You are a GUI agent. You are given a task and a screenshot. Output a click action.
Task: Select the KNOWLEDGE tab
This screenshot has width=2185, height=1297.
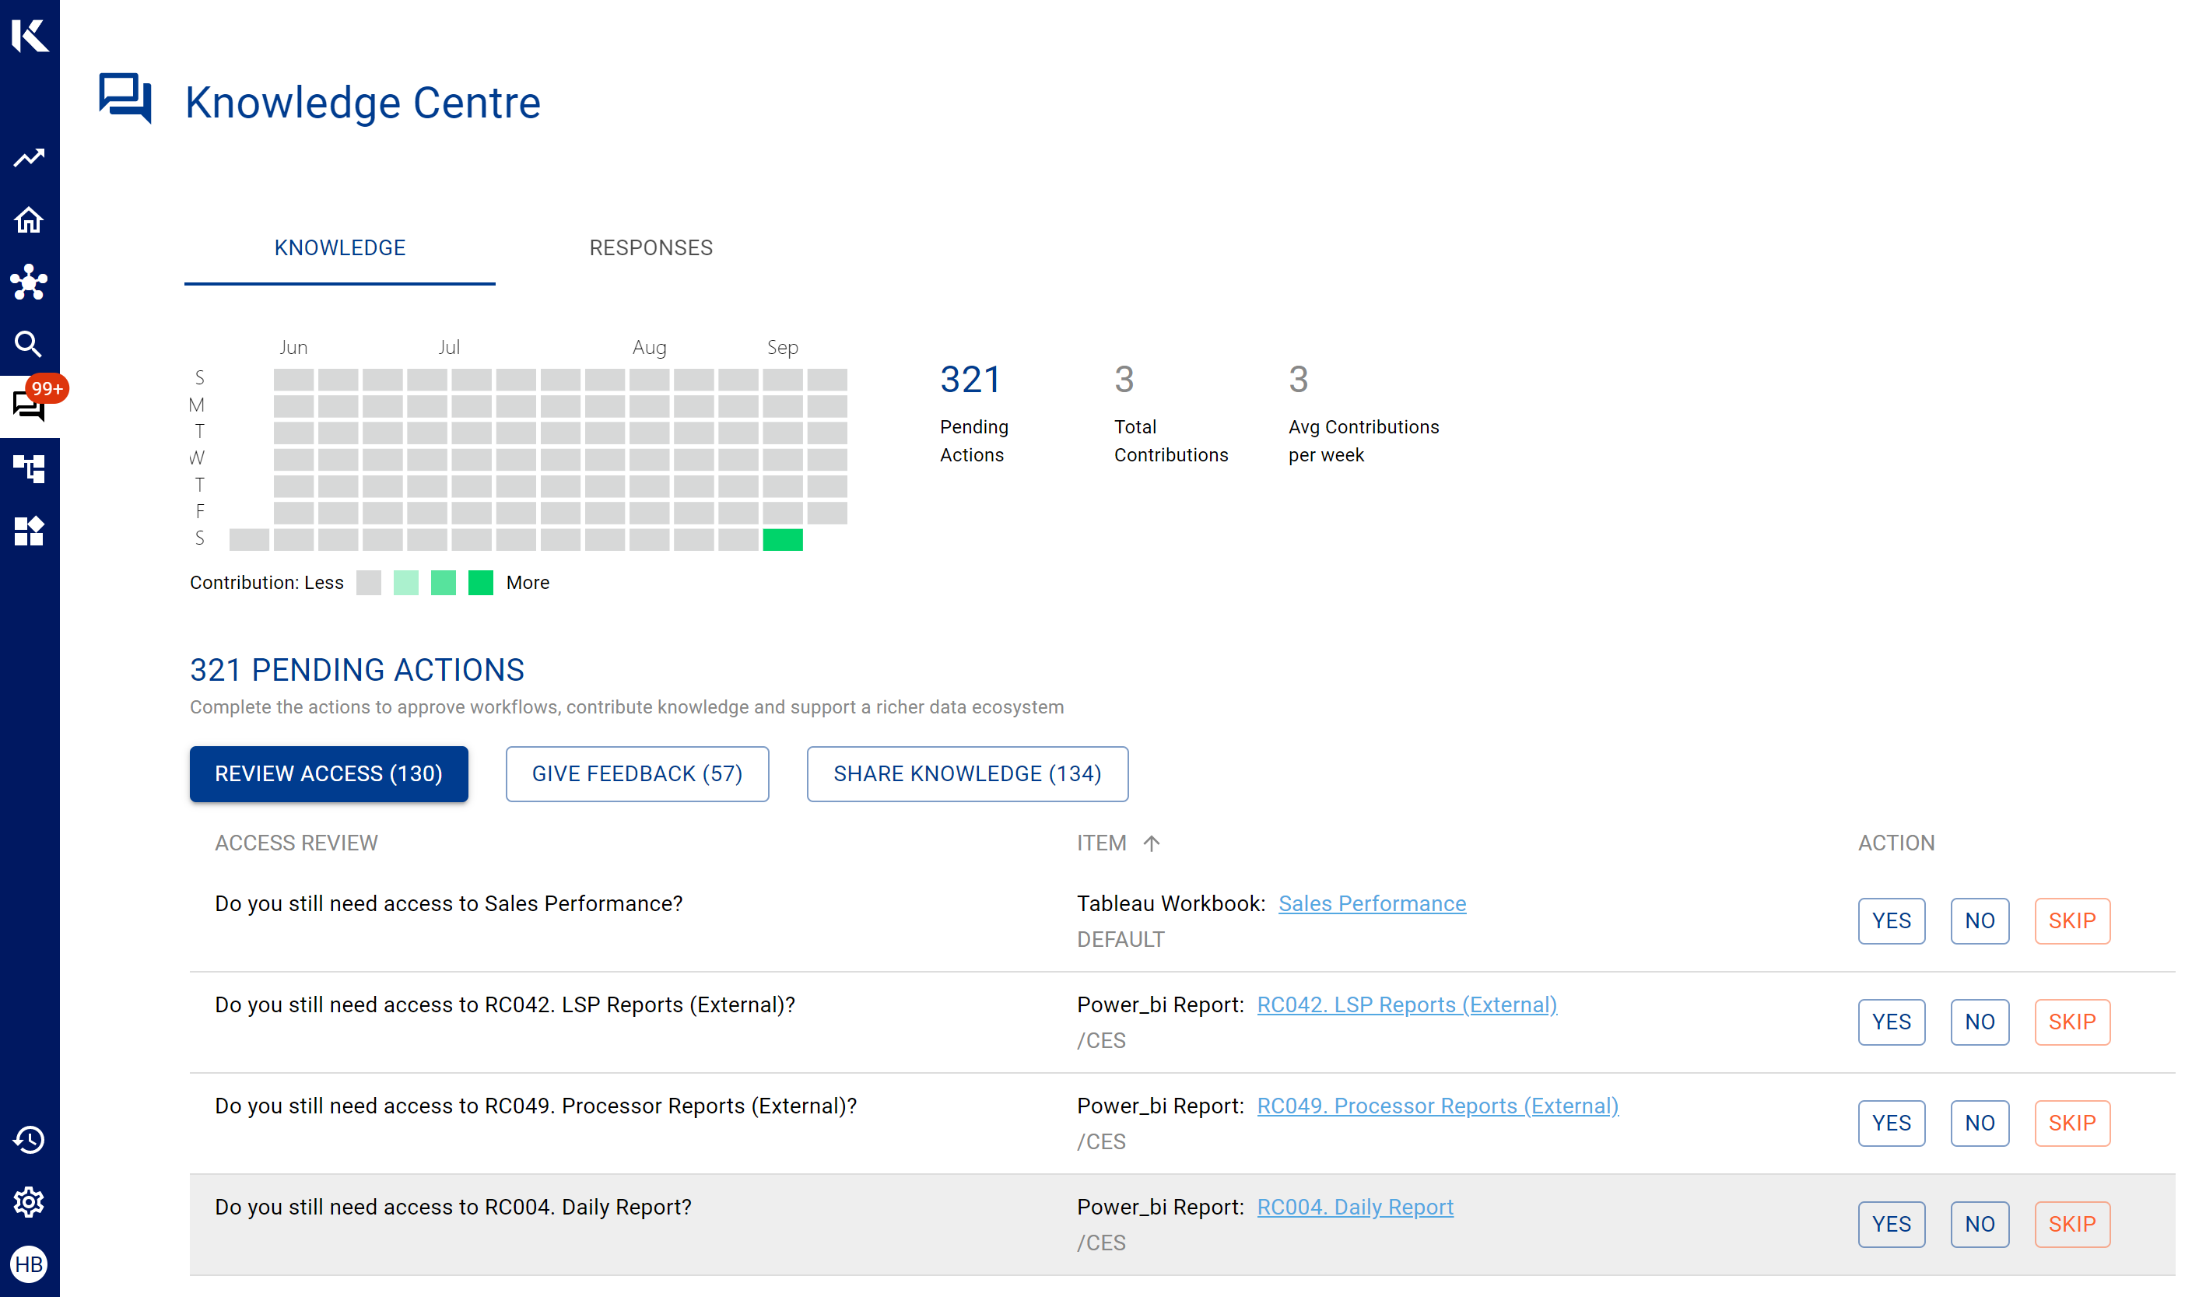340,248
